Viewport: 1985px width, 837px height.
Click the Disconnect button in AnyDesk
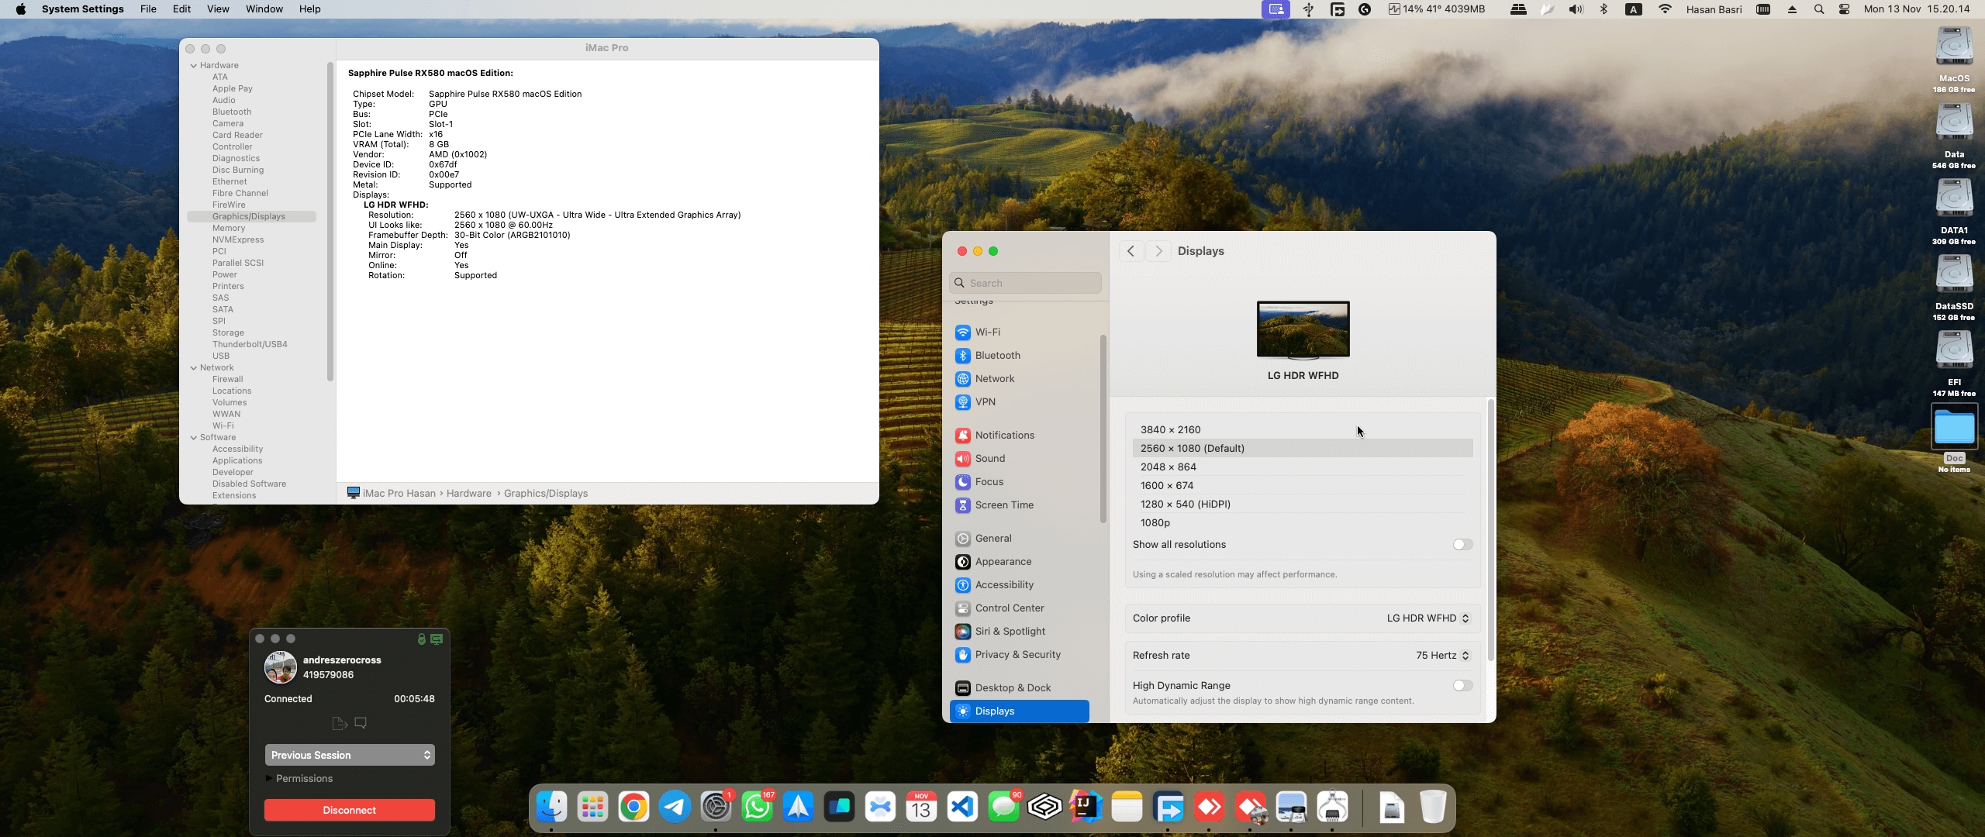pyautogui.click(x=350, y=810)
